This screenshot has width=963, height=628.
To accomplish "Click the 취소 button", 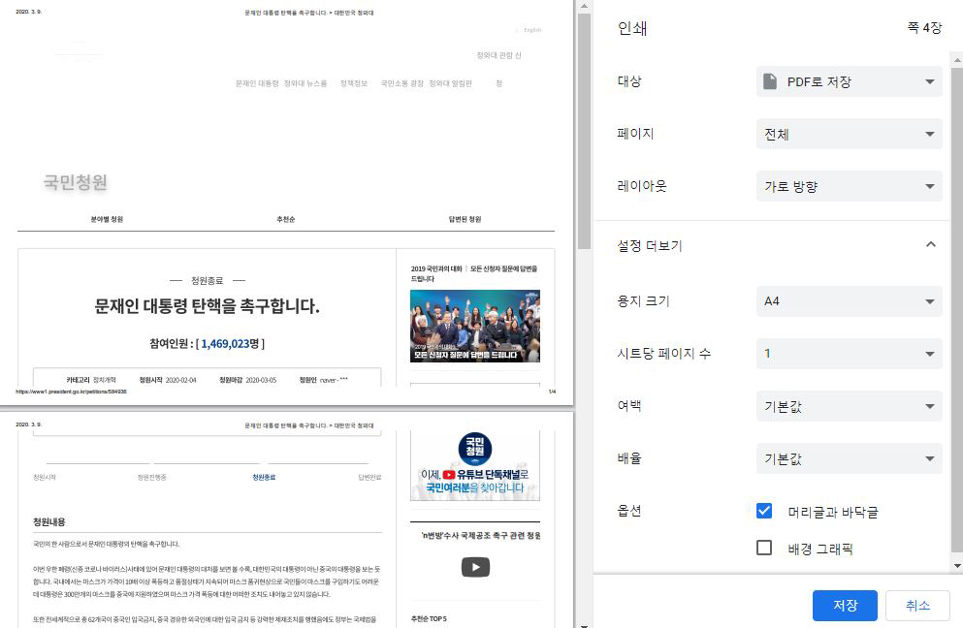I will (x=917, y=606).
